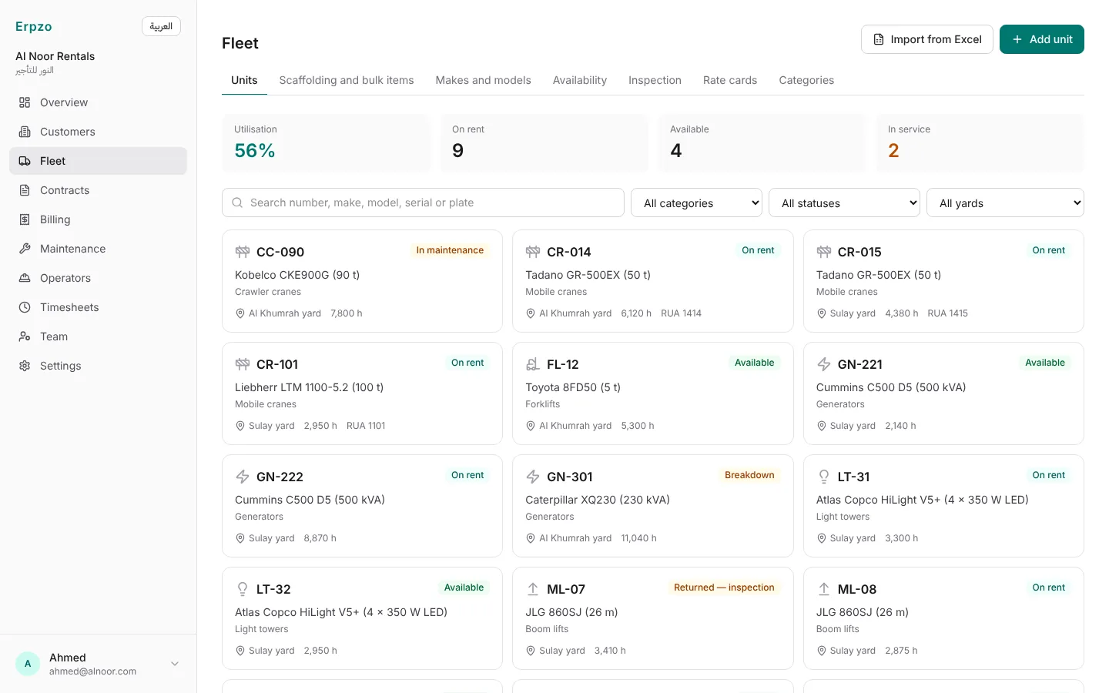Screen dimensions: 1109x693
Task: Click the Team people icon
Action: point(25,336)
